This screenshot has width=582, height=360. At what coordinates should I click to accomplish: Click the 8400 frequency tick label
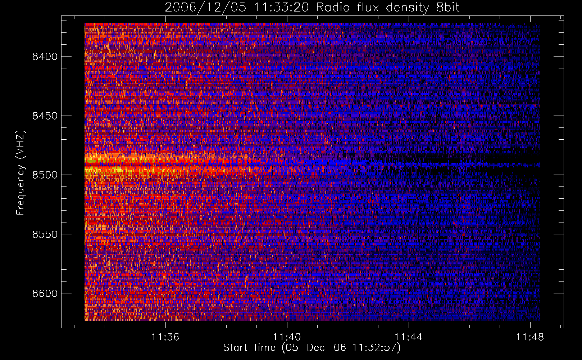45,57
